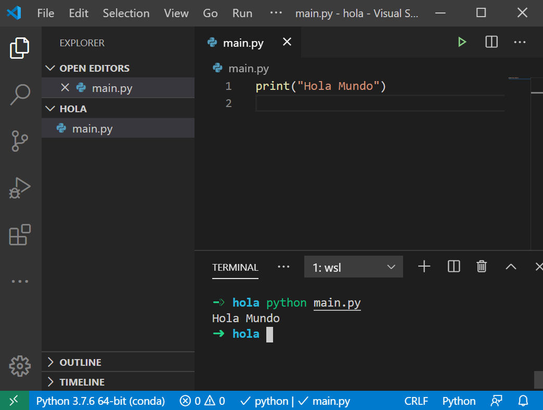
Task: Open the Extensions view
Action: tap(20, 234)
